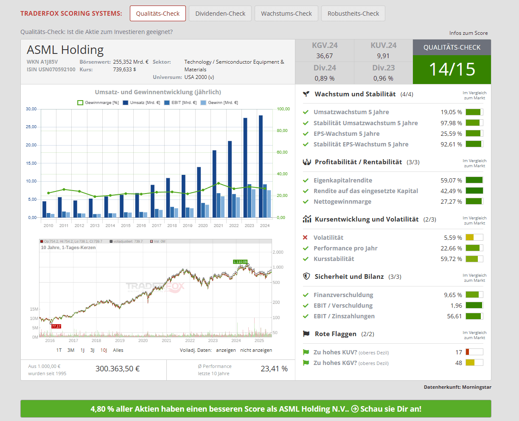Click the Div.24 value tile

tap(325, 73)
